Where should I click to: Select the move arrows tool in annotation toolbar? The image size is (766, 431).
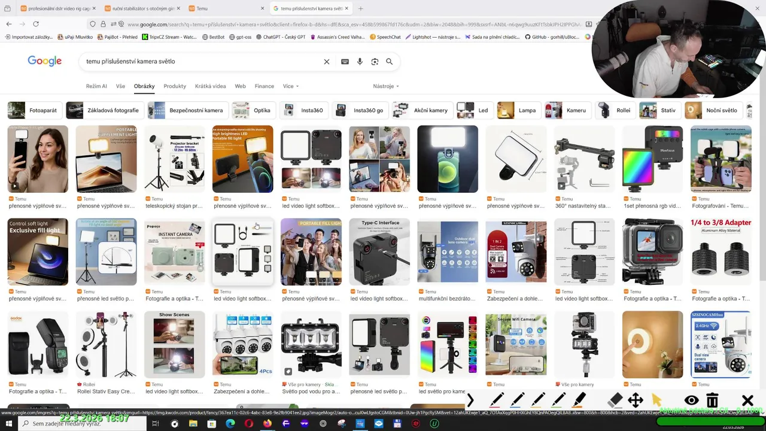636,400
